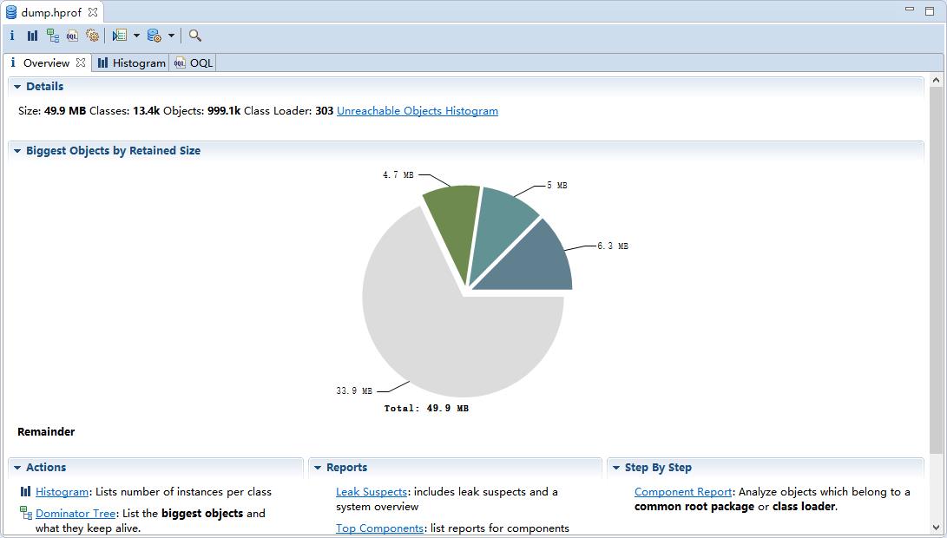Open the overview info toolbar icon
947x538 pixels.
pyautogui.click(x=12, y=36)
